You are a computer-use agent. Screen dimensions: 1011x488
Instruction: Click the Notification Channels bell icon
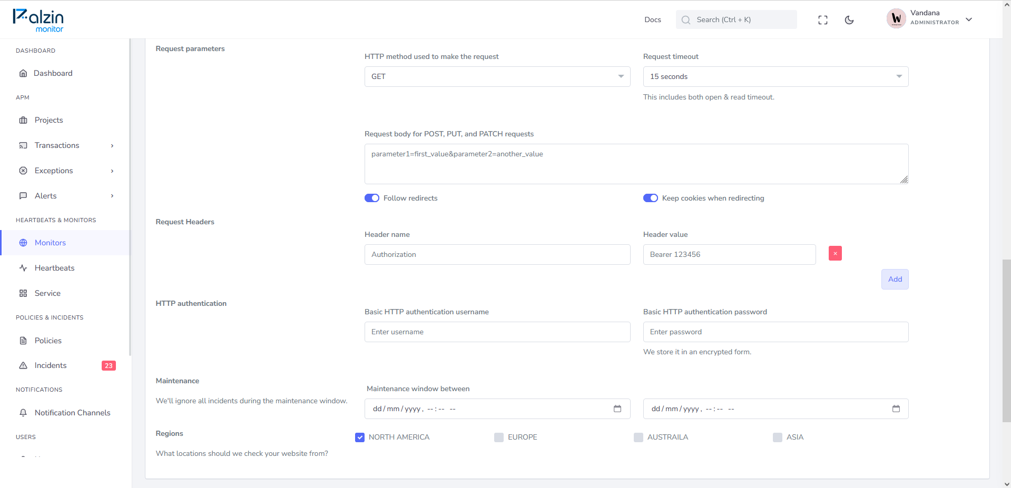23,413
